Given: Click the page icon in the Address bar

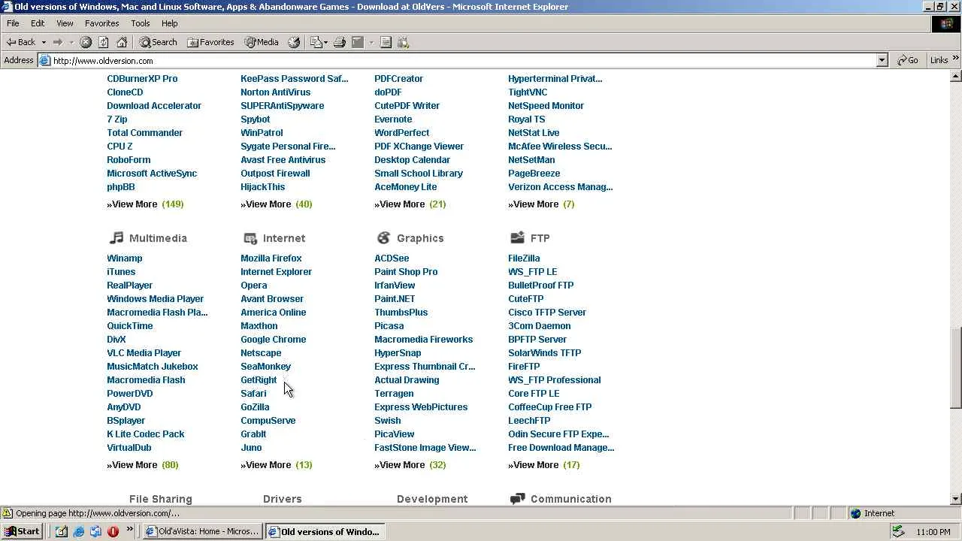Looking at the screenshot, I should tap(45, 61).
